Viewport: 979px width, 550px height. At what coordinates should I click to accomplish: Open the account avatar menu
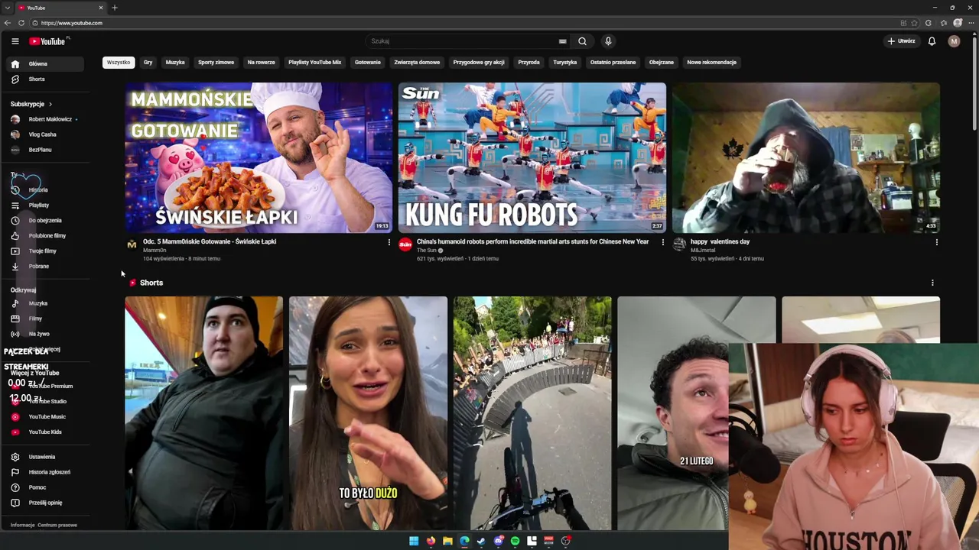(954, 41)
